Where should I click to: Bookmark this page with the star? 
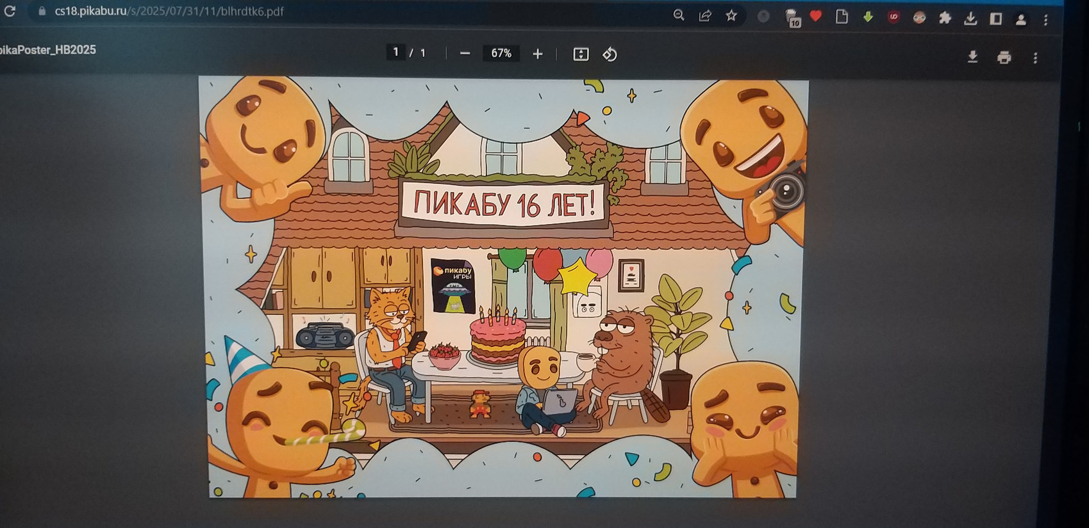tap(731, 16)
